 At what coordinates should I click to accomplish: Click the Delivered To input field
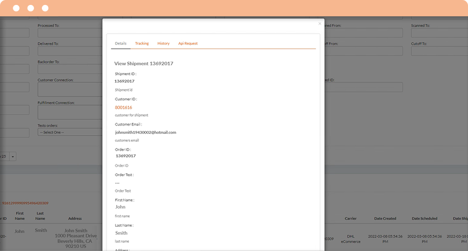[69, 51]
